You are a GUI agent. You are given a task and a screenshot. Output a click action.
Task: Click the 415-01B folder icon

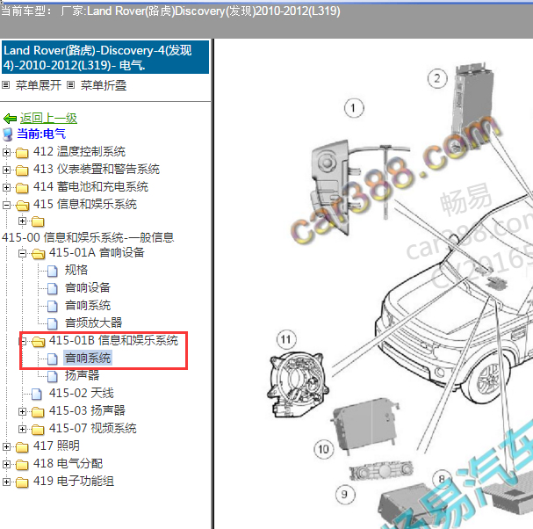(38, 342)
